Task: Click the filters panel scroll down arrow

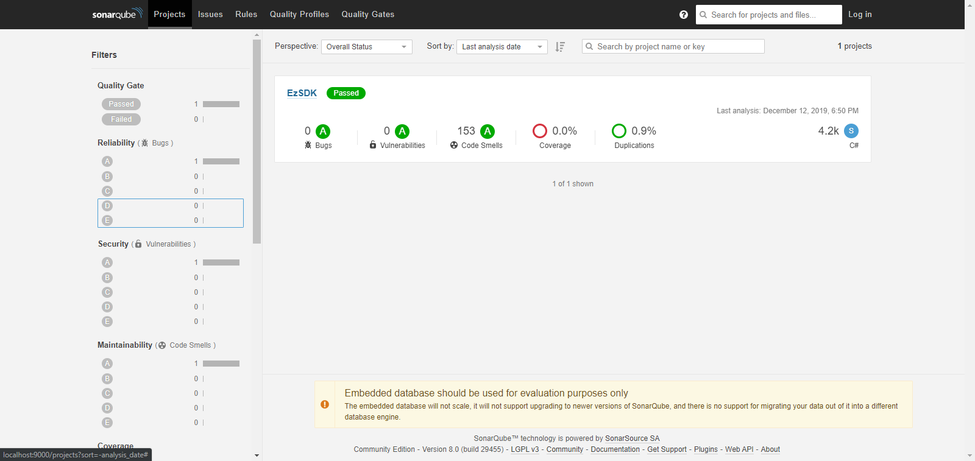Action: click(x=257, y=455)
